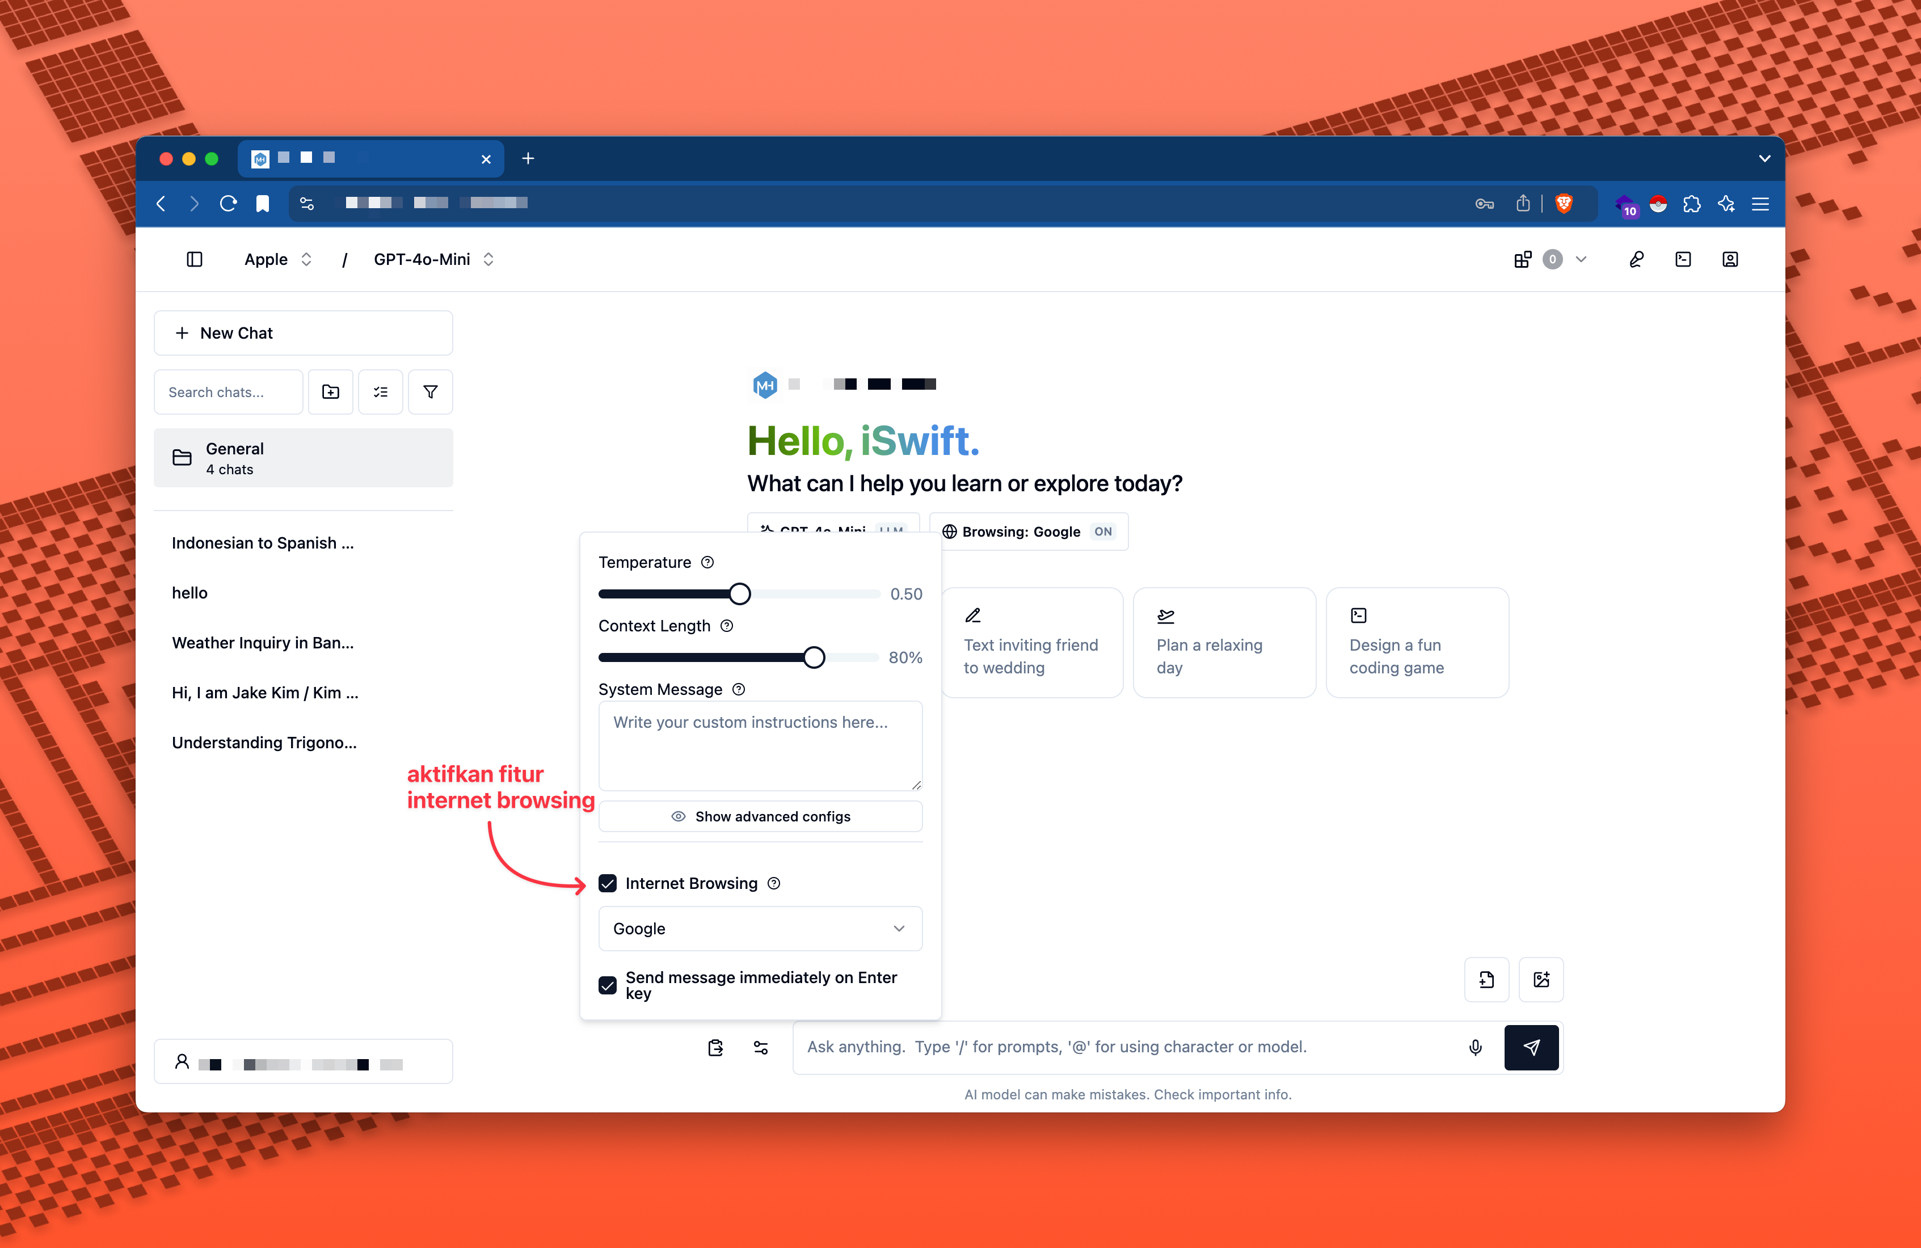1921x1248 pixels.
Task: Open the API key icon in header
Action: pyautogui.click(x=1636, y=259)
